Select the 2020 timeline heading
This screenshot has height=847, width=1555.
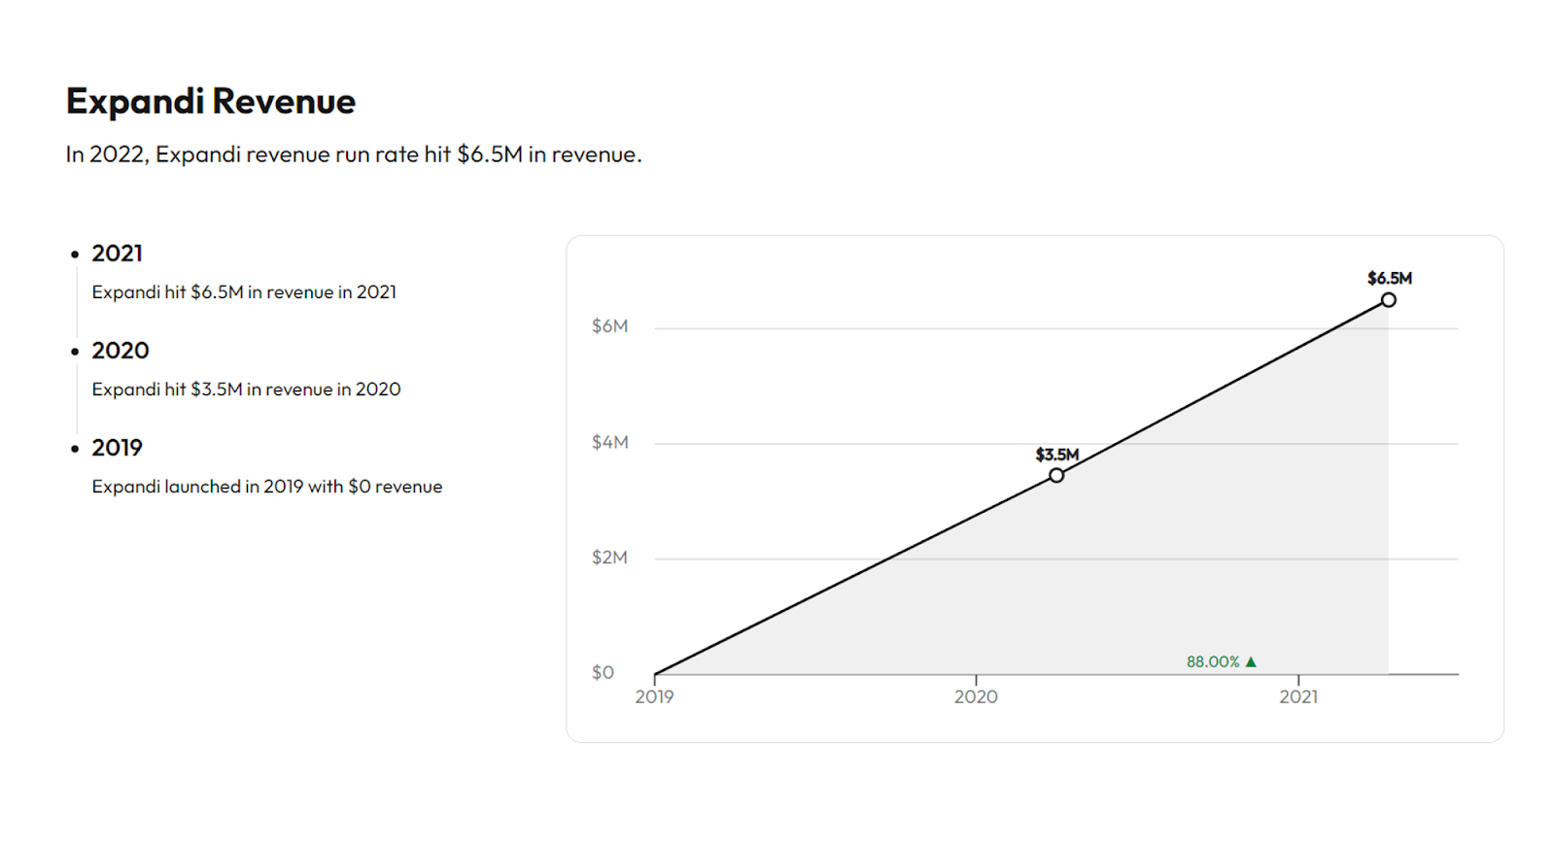121,351
